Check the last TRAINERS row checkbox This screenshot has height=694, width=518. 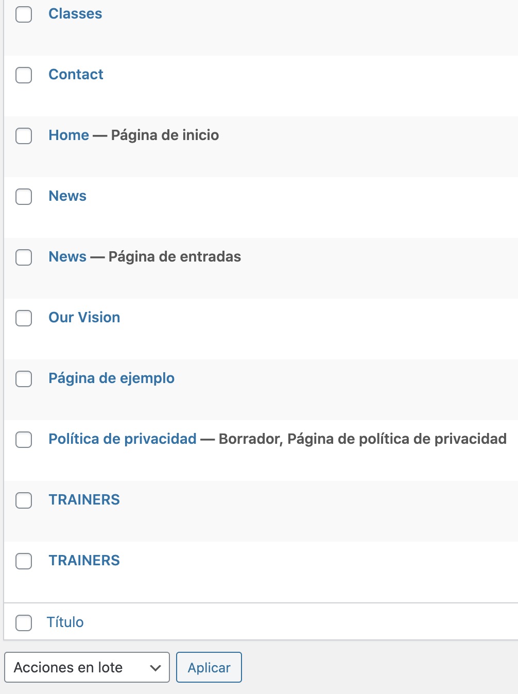pyautogui.click(x=24, y=561)
